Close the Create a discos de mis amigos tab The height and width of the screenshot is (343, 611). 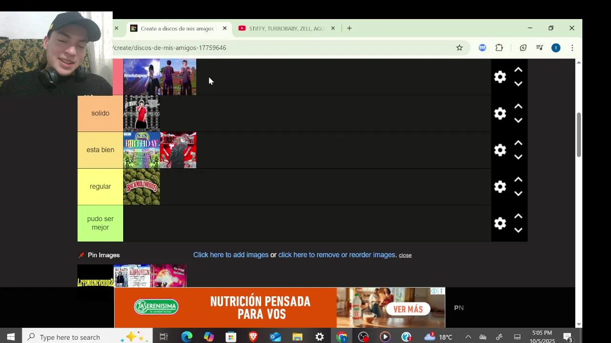coord(225,28)
